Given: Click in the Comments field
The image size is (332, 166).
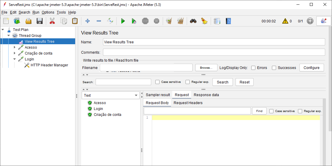Looking at the screenshot, I should [214, 52].
